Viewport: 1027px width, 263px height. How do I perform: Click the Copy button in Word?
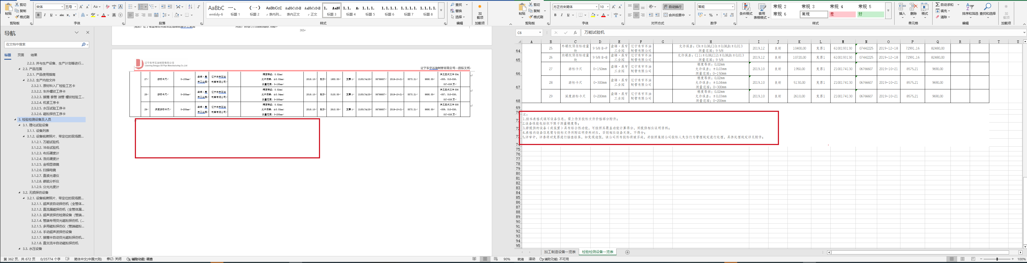pyautogui.click(x=21, y=11)
